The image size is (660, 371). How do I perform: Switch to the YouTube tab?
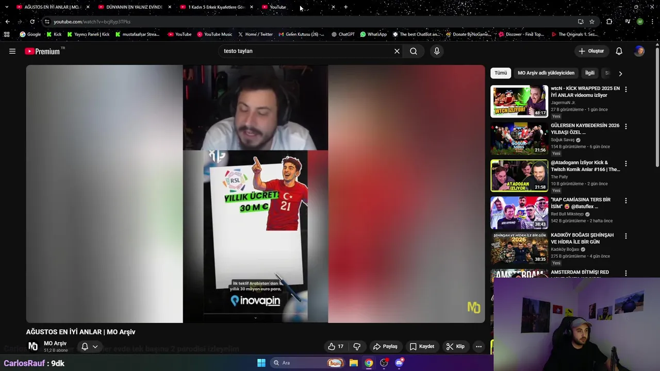click(298, 7)
